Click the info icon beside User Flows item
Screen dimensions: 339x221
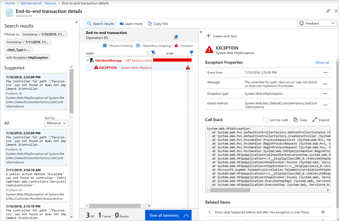click(x=323, y=212)
